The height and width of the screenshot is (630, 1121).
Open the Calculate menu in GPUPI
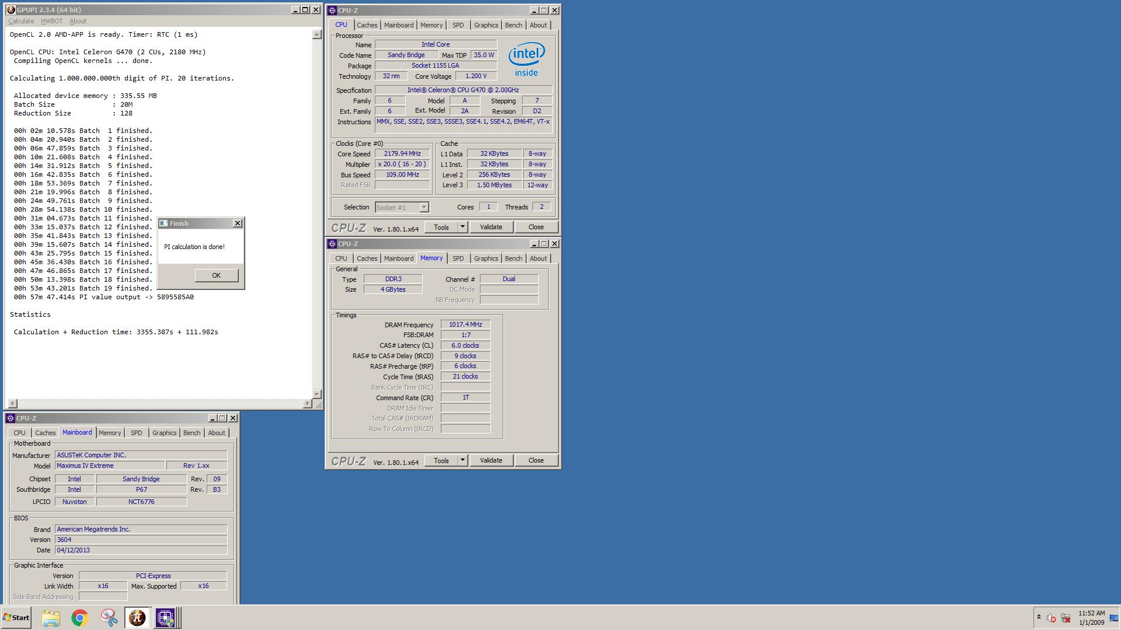[21, 21]
